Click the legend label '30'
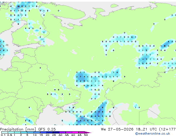176x136 pixels. point(60,135)
